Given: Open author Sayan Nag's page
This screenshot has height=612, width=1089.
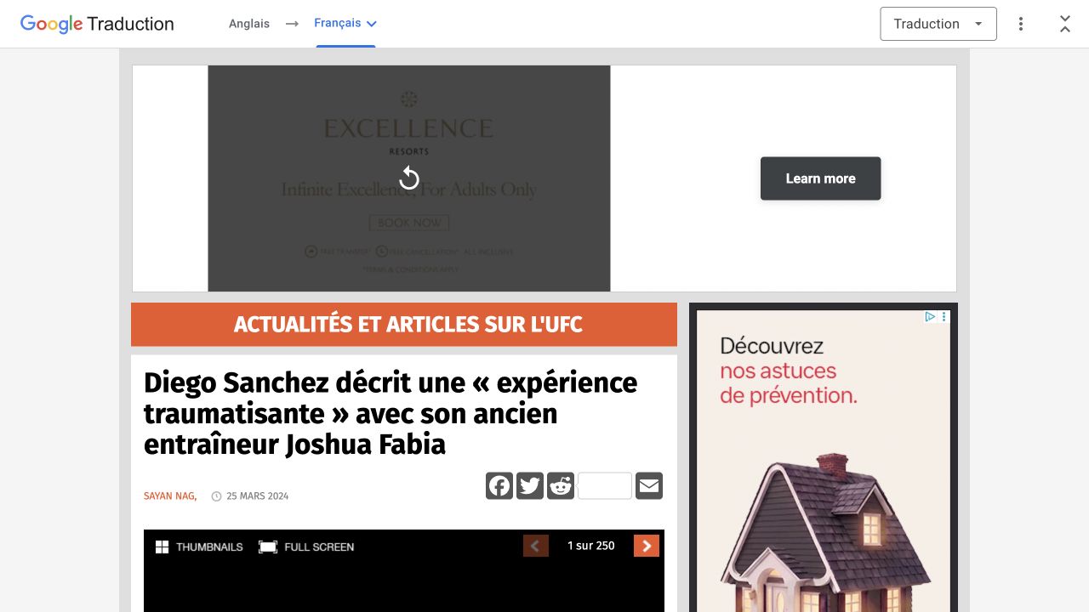Looking at the screenshot, I should pos(170,496).
